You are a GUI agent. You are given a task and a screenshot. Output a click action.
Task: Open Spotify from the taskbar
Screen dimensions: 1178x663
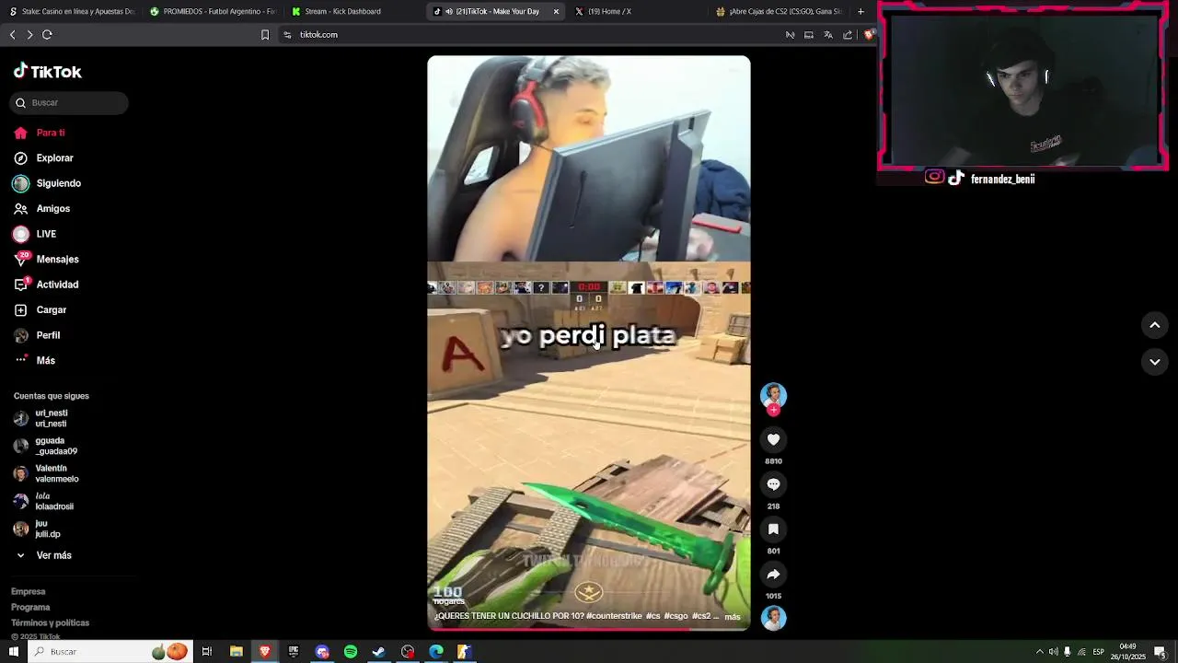pyautogui.click(x=351, y=652)
